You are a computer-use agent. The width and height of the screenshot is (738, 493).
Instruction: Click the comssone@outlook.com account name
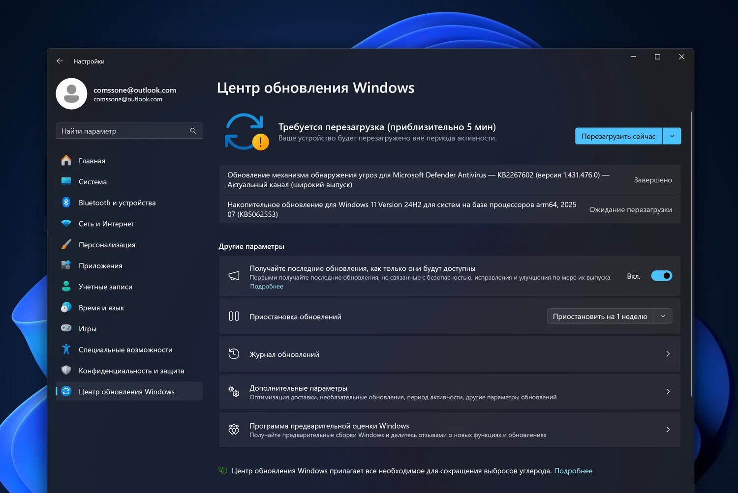pyautogui.click(x=135, y=90)
